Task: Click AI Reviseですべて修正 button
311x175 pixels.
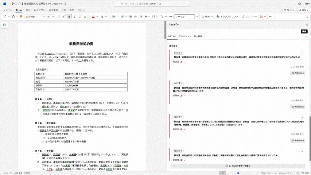Action: [x=238, y=166]
